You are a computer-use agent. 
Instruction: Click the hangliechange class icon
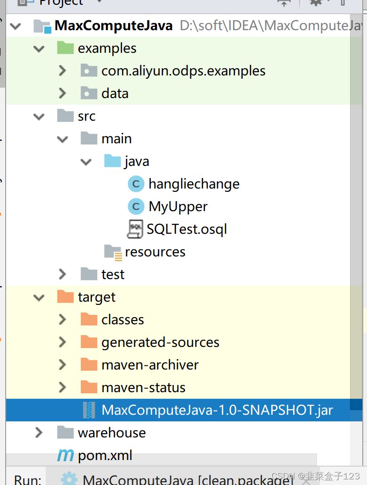136,184
